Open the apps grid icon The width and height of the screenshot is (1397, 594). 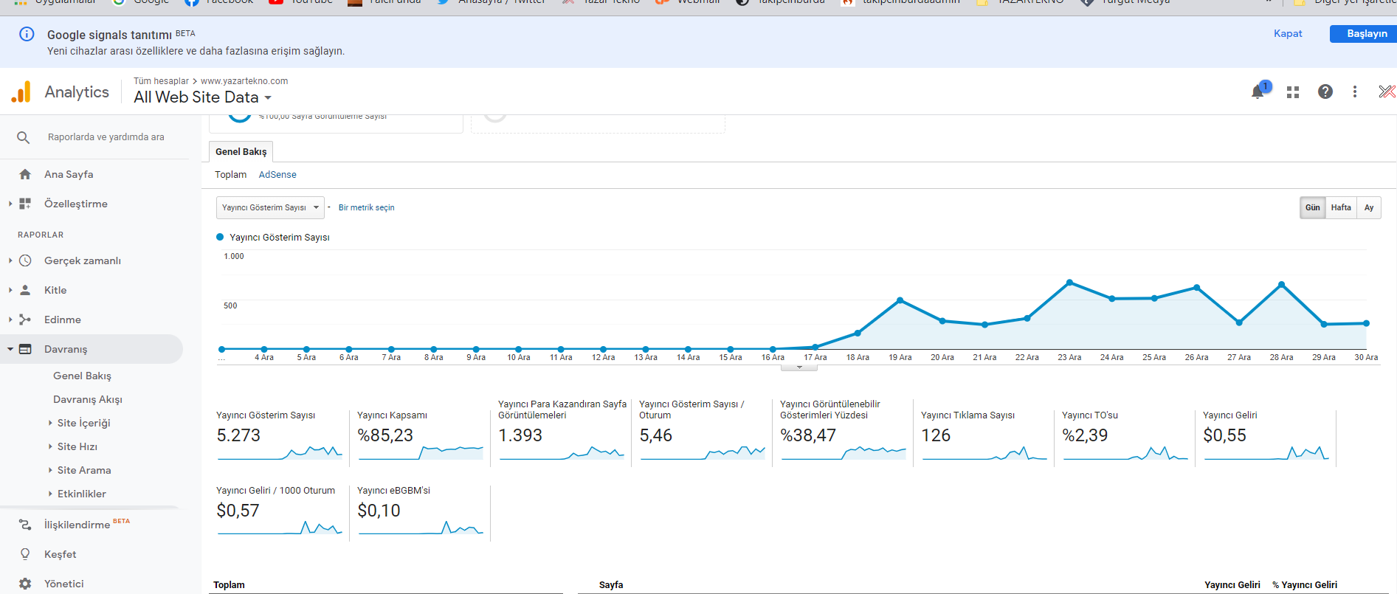(1293, 91)
